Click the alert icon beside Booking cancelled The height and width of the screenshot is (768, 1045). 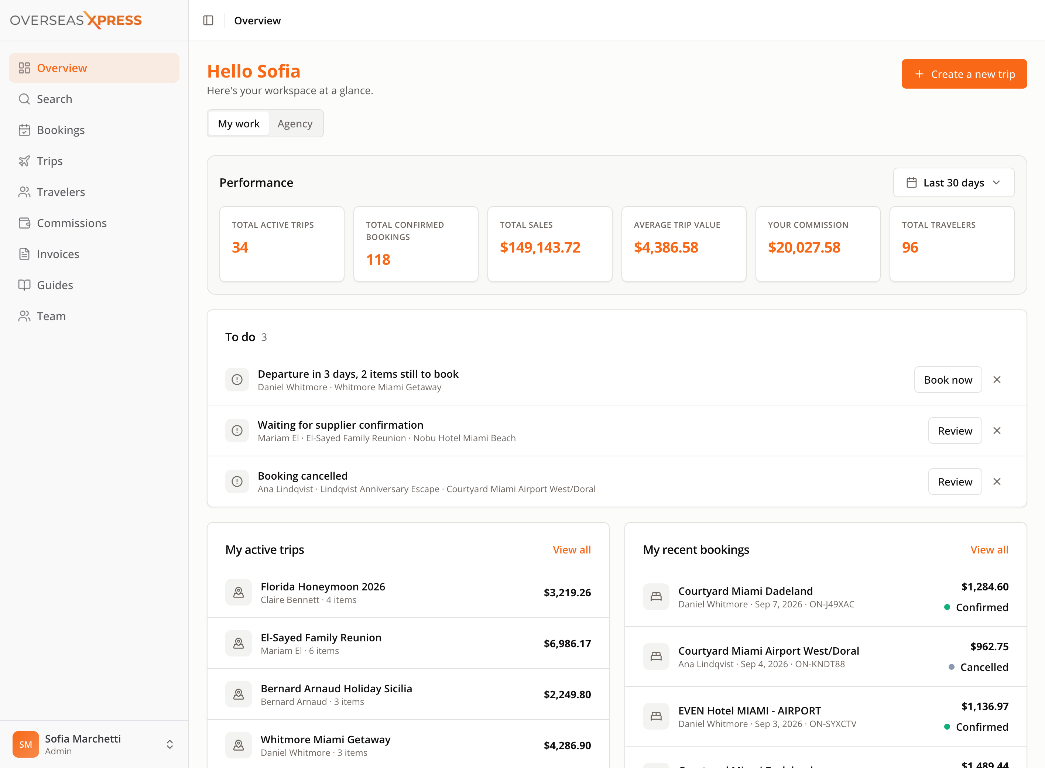coord(237,481)
